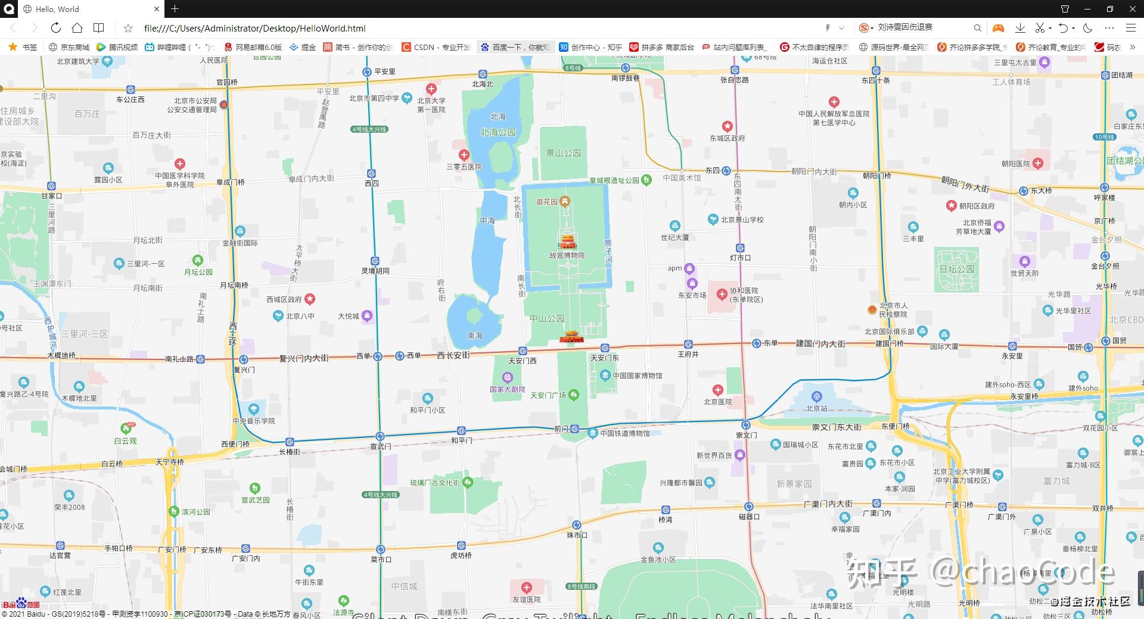
Task: Go to the browser home page icon
Action: (77, 28)
